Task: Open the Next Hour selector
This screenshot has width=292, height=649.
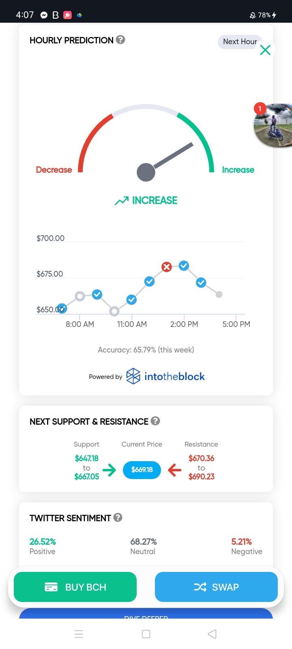Action: (240, 42)
